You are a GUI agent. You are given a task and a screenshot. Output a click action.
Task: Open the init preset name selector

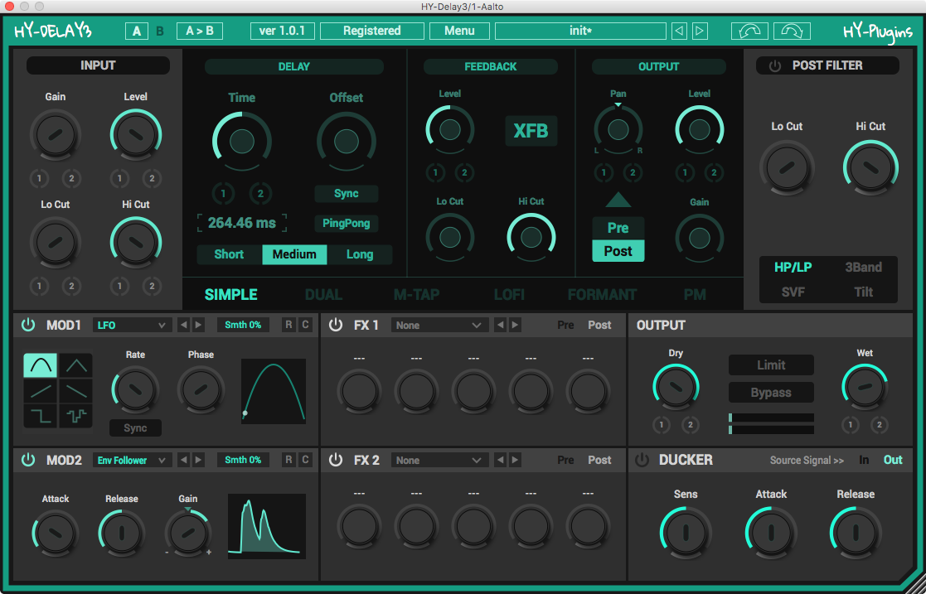pos(580,31)
